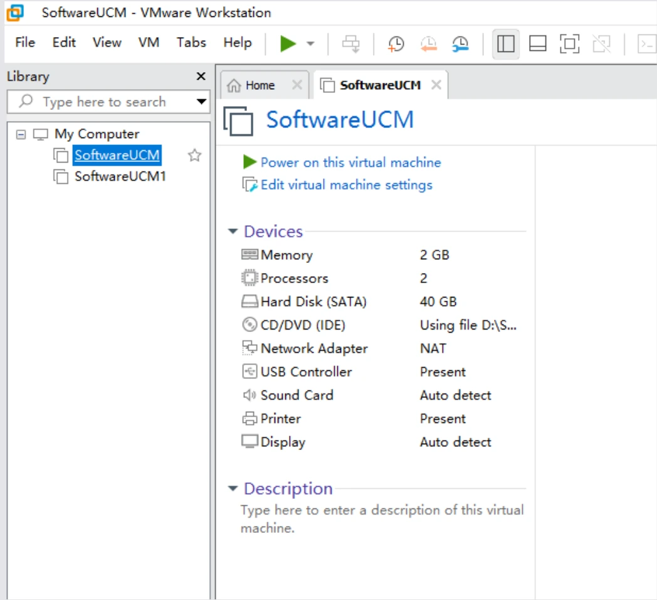Click the green Power On toolbar button

pyautogui.click(x=288, y=44)
